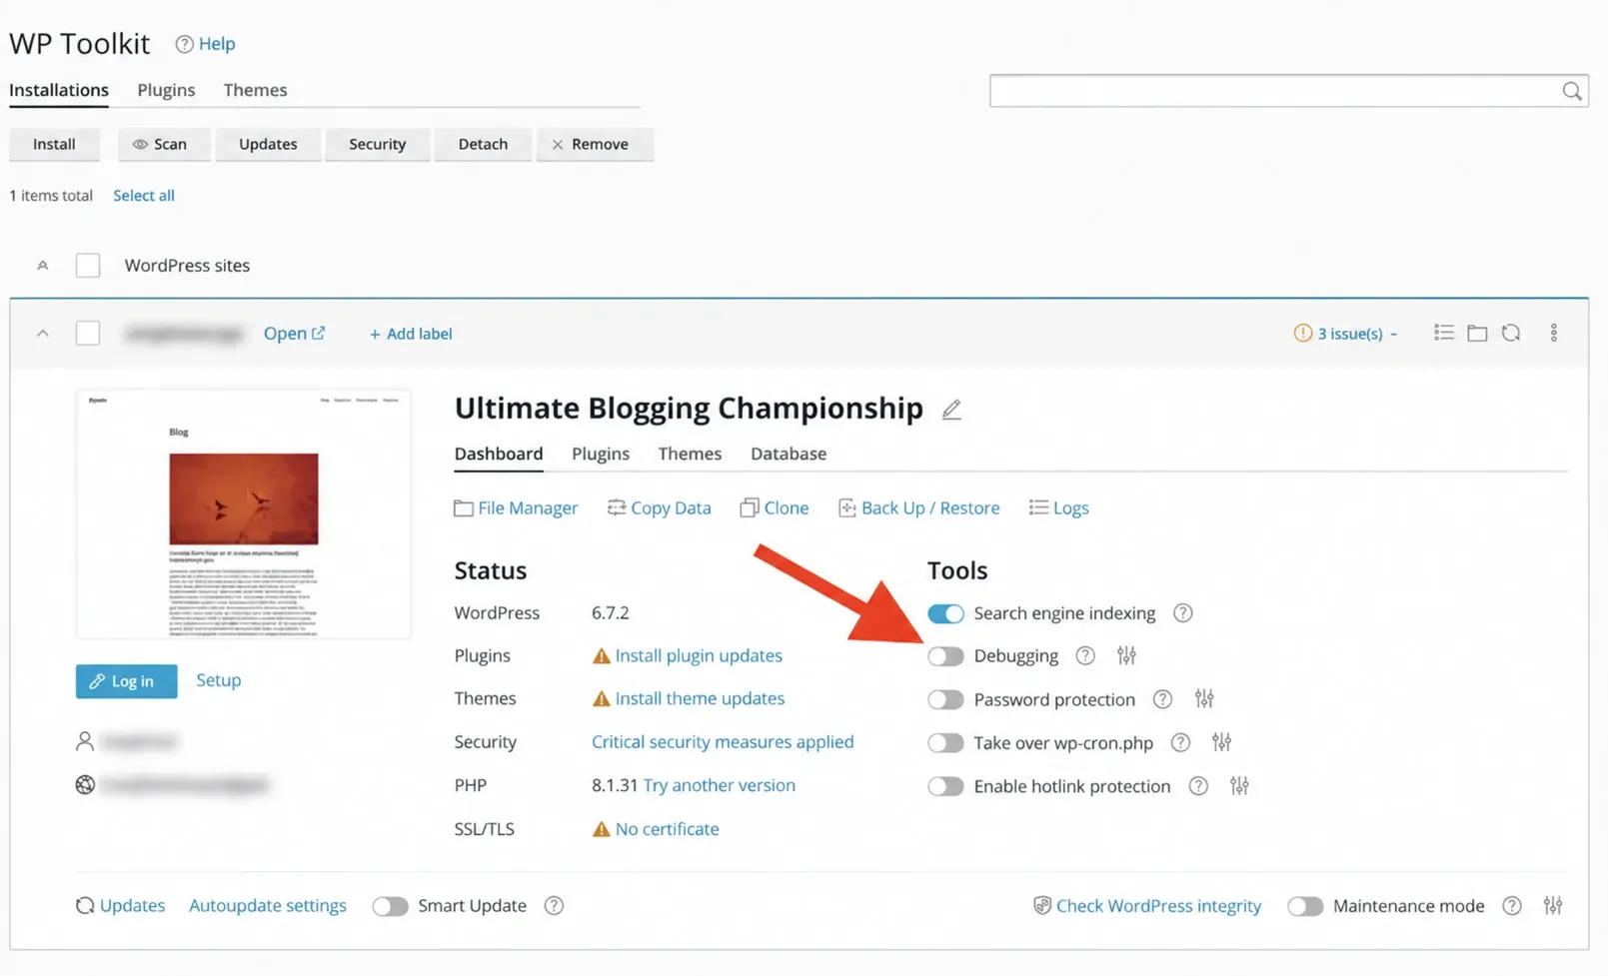
Task: Switch to the top Plugins tab
Action: pos(166,90)
